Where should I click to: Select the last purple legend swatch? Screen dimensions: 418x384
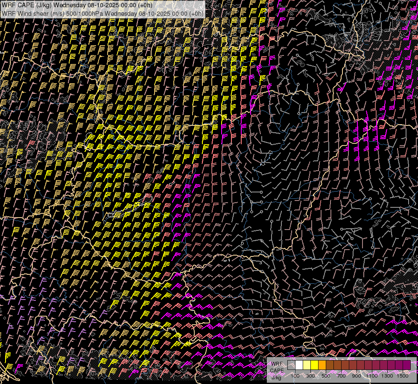click(406, 365)
